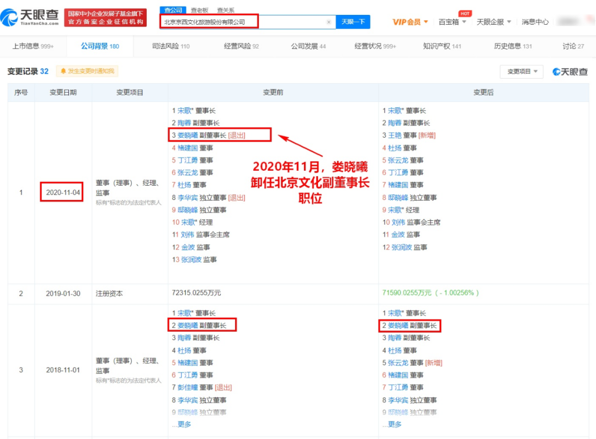Expand the 变更项目 filter dropdown
This screenshot has width=596, height=439.
coord(522,72)
